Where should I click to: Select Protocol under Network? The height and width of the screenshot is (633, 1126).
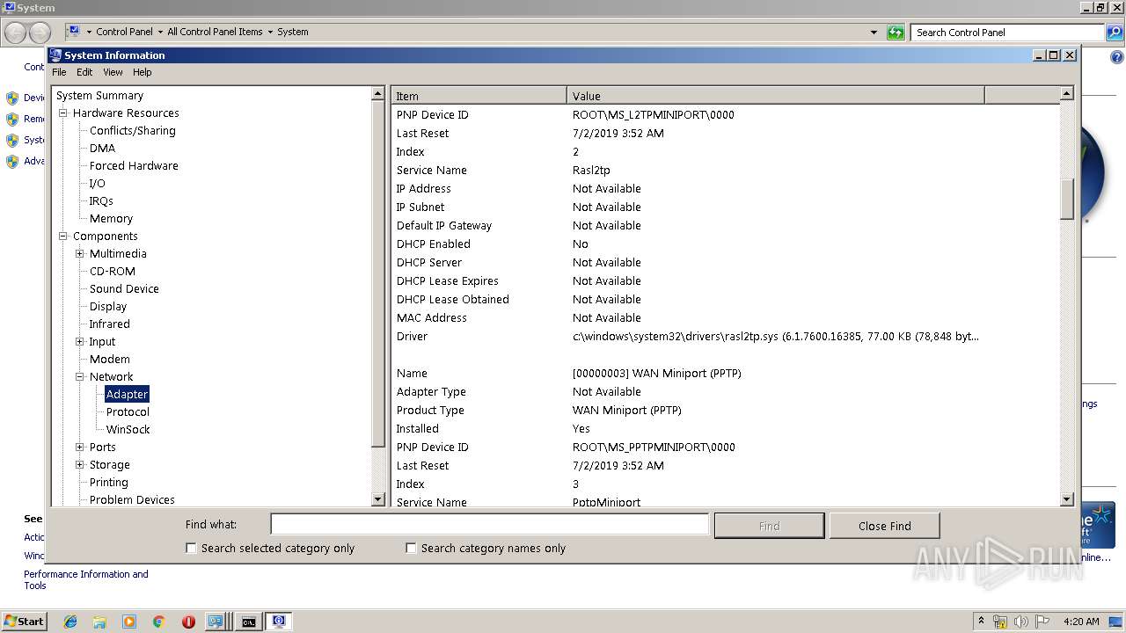click(128, 412)
